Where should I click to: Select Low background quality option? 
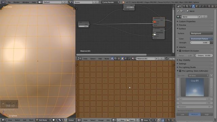pyautogui.click(x=182, y=115)
